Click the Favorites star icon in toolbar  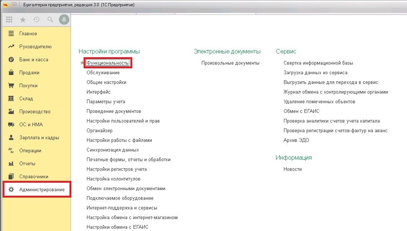pyautogui.click(x=23, y=20)
